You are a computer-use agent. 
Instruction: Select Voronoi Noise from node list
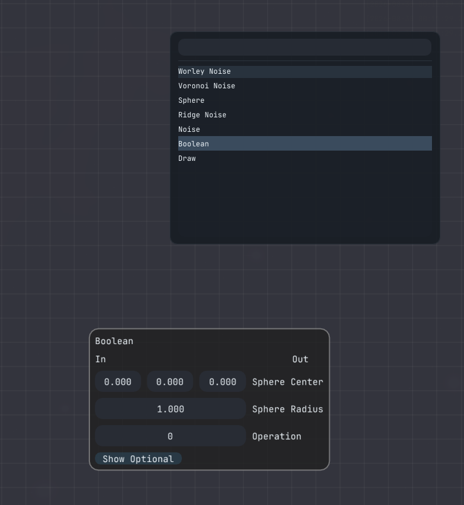coord(305,86)
